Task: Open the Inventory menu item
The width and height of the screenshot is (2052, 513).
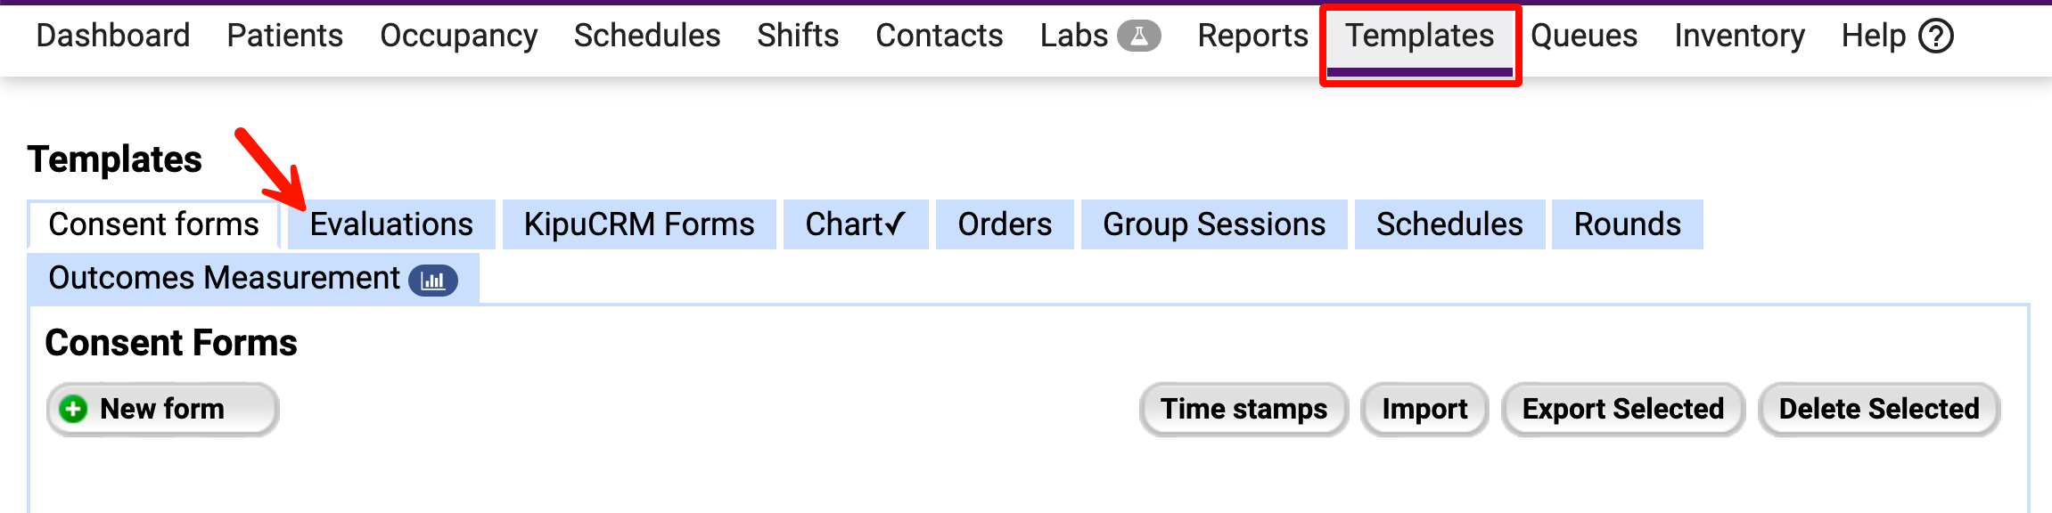Action: pos(1739,36)
